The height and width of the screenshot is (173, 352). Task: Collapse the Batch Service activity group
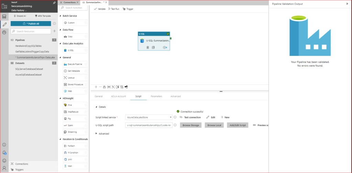click(60, 16)
